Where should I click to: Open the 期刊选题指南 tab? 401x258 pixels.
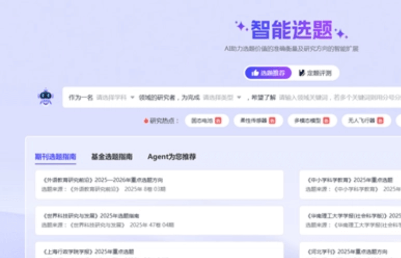pyautogui.click(x=55, y=157)
